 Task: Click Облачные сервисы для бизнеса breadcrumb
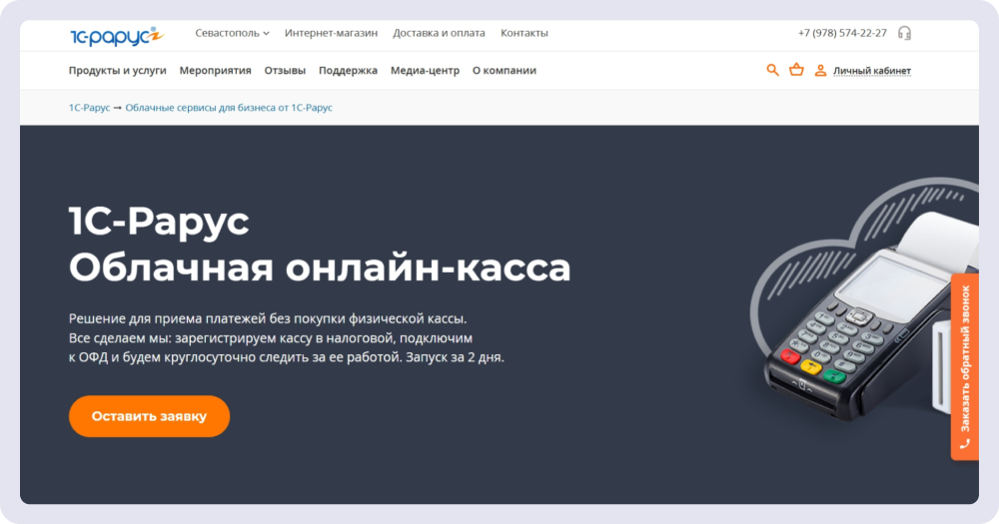click(x=229, y=108)
